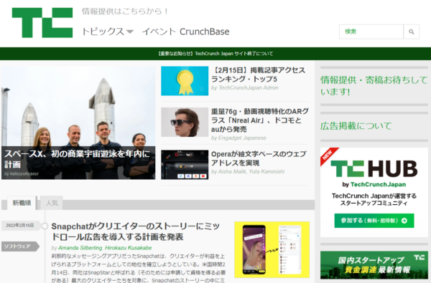Screen dimensions: 431x283
Task: Open the Nreal Air AR glasses article
Action: click(x=260, y=120)
